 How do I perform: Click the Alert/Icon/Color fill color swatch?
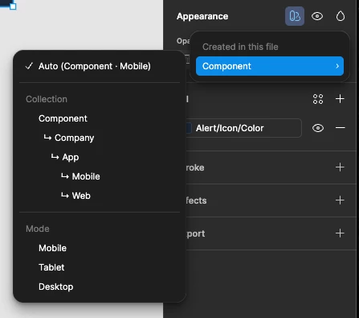pos(189,128)
